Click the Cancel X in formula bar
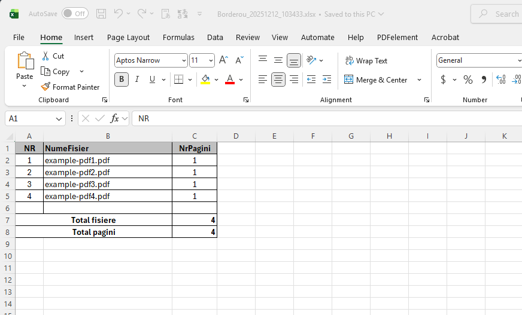Image resolution: width=522 pixels, height=315 pixels. (86, 118)
